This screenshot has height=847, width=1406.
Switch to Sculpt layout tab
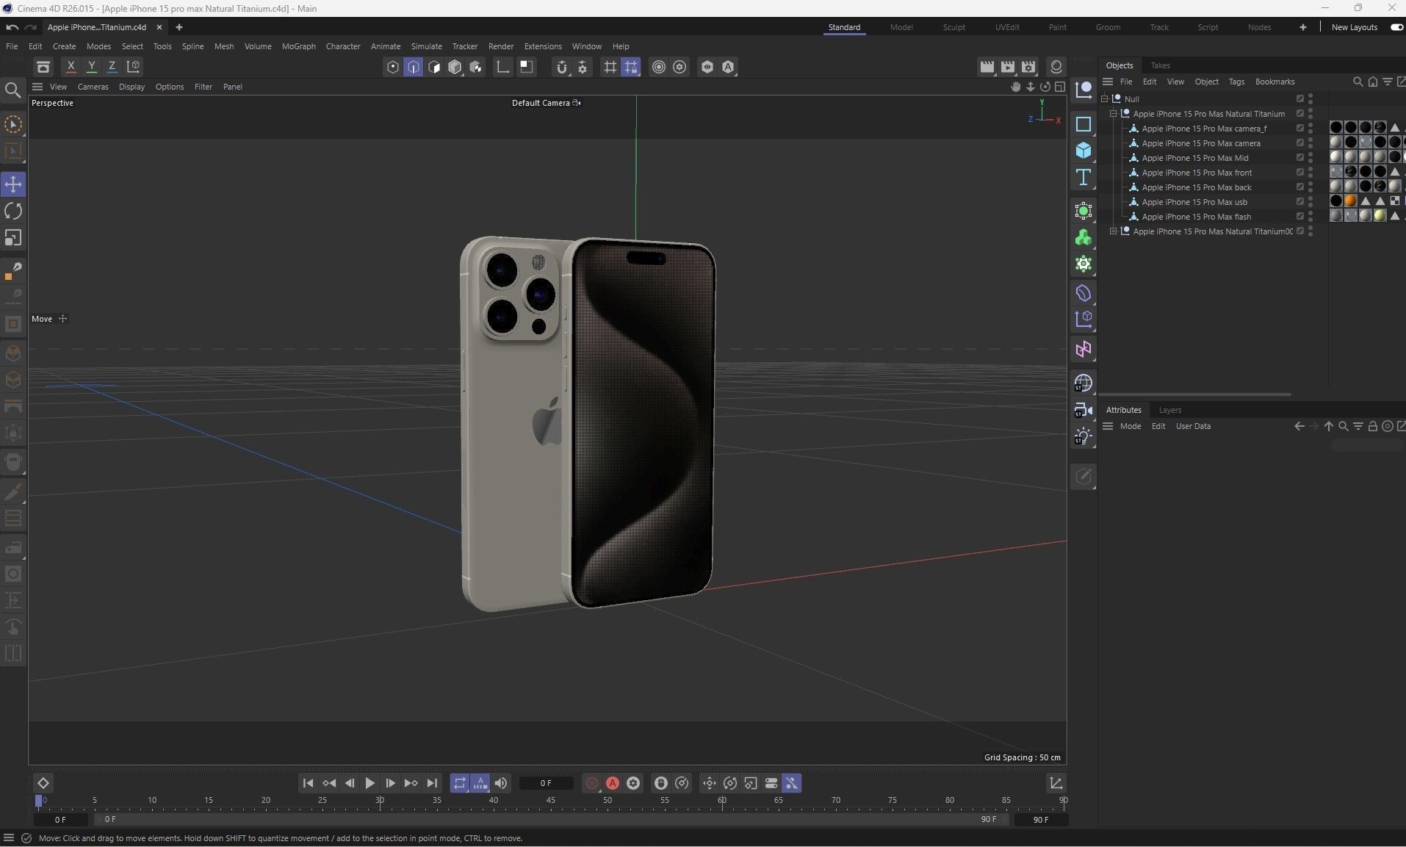coord(954,27)
